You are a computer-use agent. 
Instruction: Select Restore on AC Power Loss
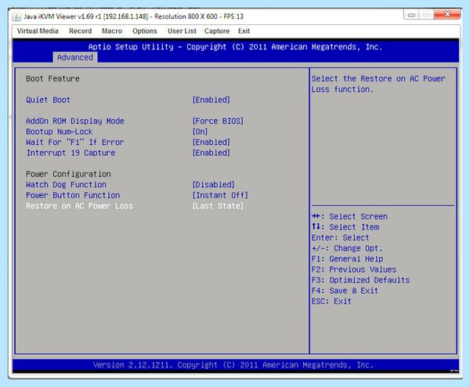click(79, 206)
